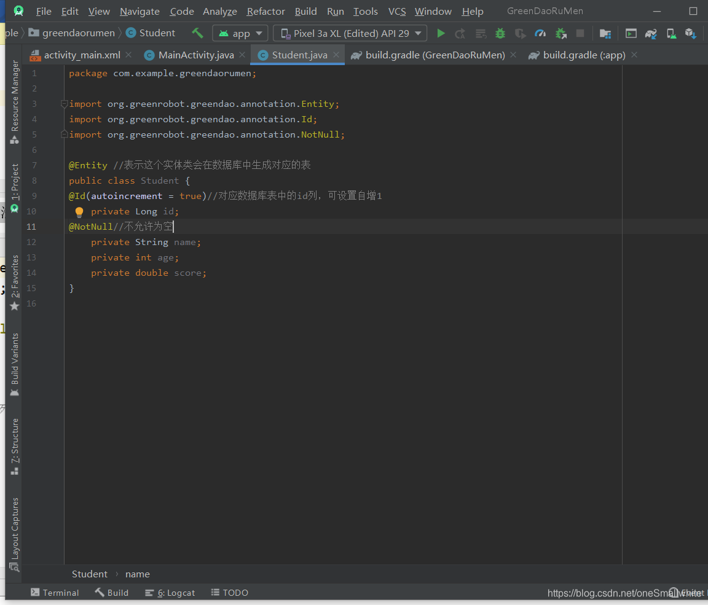This screenshot has height=605, width=708.
Task: Click the @Entity annotation on line 7
Action: 88,165
